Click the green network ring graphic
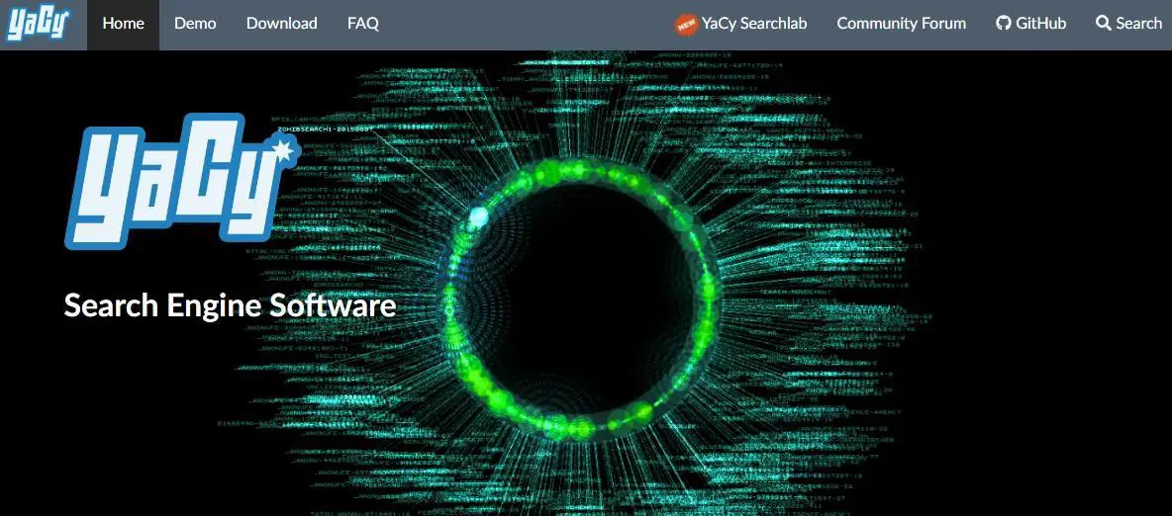The height and width of the screenshot is (516, 1172). [579, 298]
